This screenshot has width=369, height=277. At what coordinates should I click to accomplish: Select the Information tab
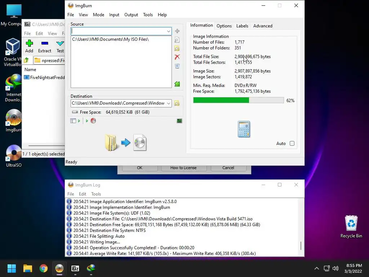pos(201,25)
